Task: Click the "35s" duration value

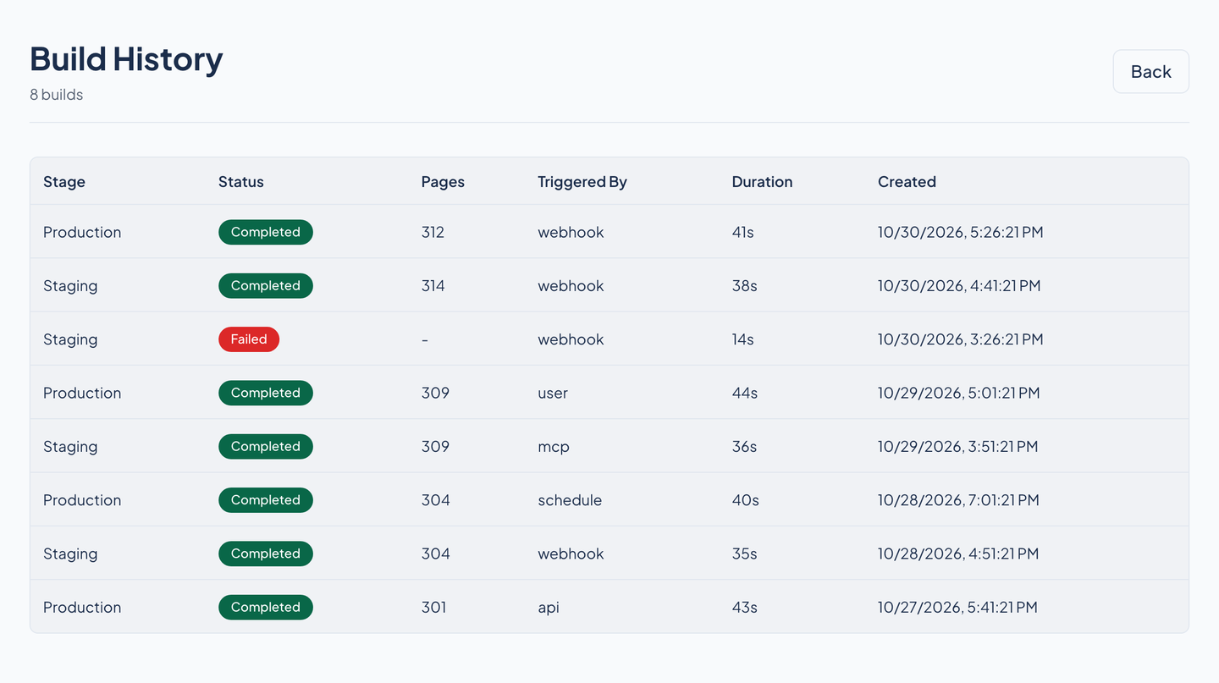Action: 745,554
